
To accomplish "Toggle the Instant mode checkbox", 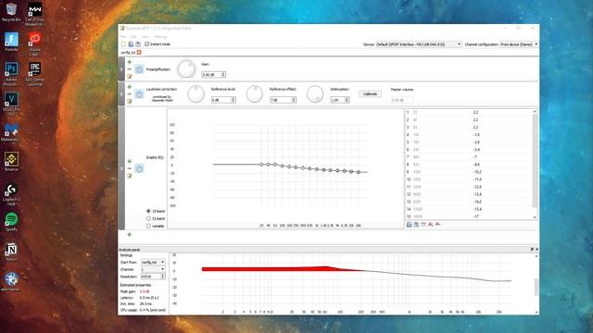I will tap(146, 44).
